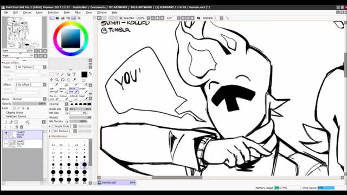Adjust the layer Opacity slider
The width and height of the screenshot is (347, 195).
[x=29, y=103]
